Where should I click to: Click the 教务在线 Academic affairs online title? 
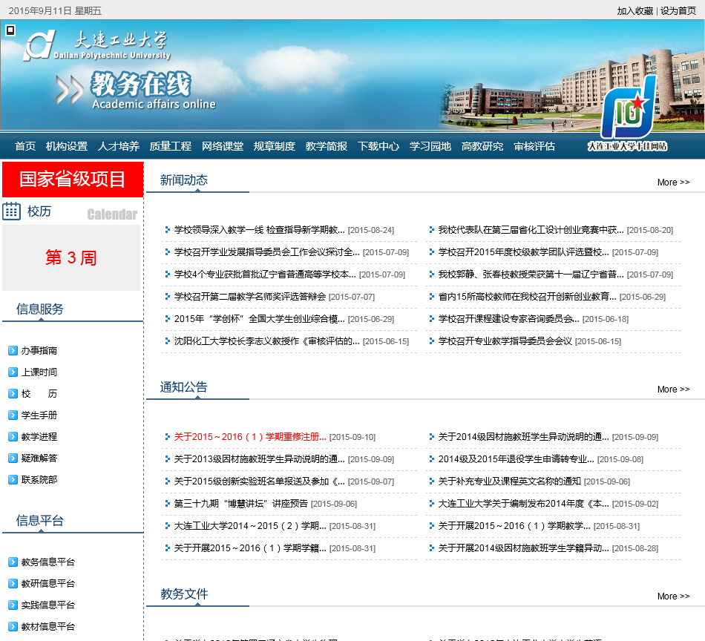point(154,91)
